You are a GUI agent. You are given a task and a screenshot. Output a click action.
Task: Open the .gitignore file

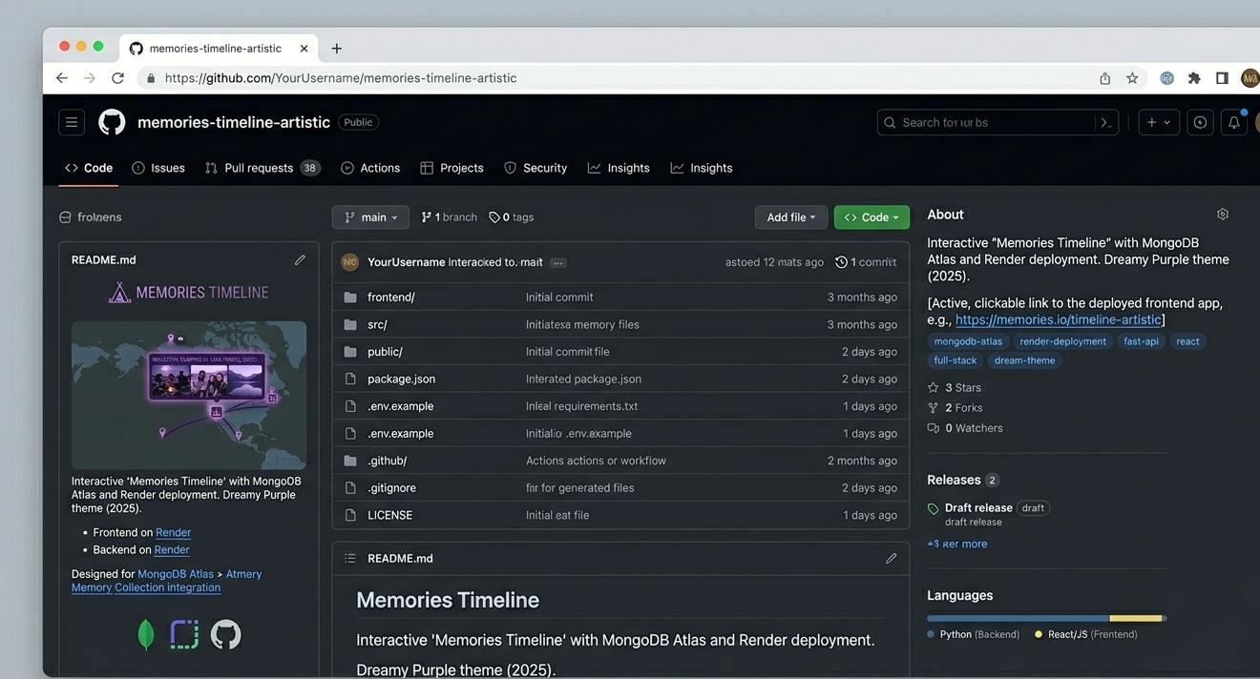391,488
